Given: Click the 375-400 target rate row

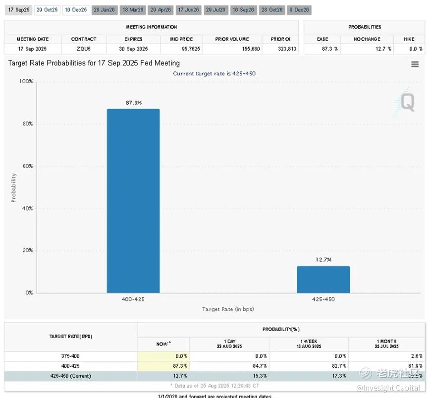Looking at the screenshot, I should [x=214, y=356].
